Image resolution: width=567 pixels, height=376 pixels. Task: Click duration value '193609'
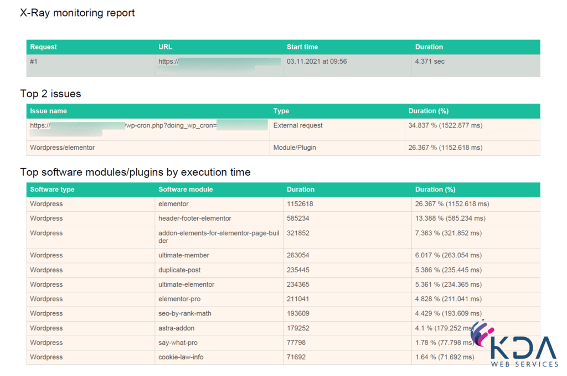tap(298, 313)
